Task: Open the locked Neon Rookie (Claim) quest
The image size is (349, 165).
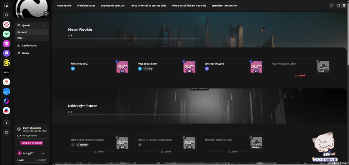Action: pos(300,67)
